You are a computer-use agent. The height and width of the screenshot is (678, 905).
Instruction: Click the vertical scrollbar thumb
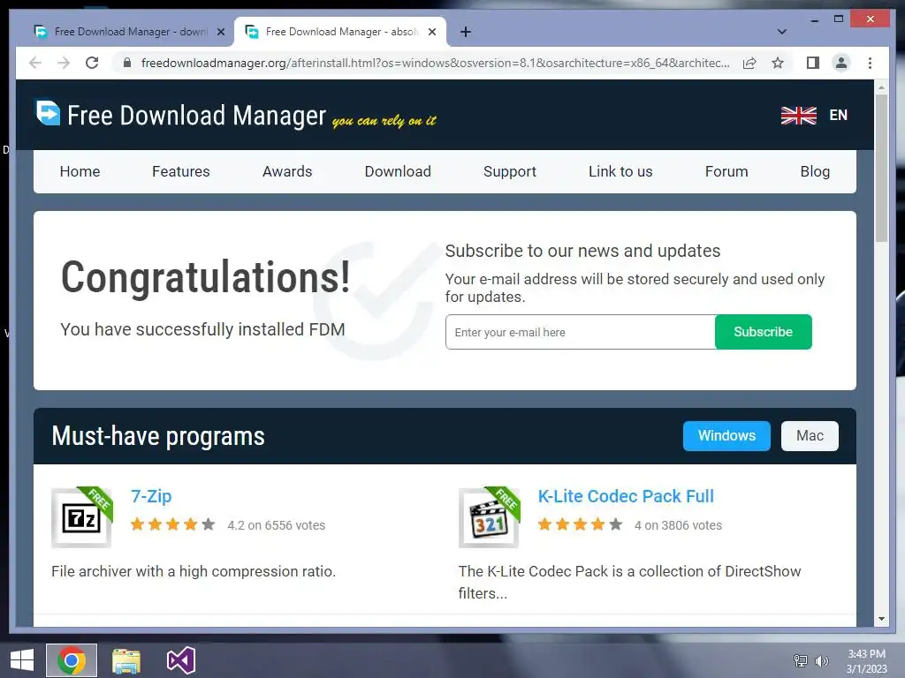(x=881, y=168)
